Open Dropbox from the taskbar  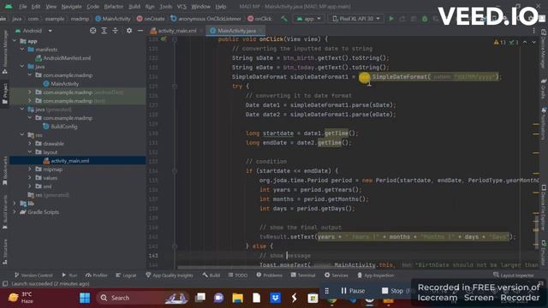click(x=276, y=298)
